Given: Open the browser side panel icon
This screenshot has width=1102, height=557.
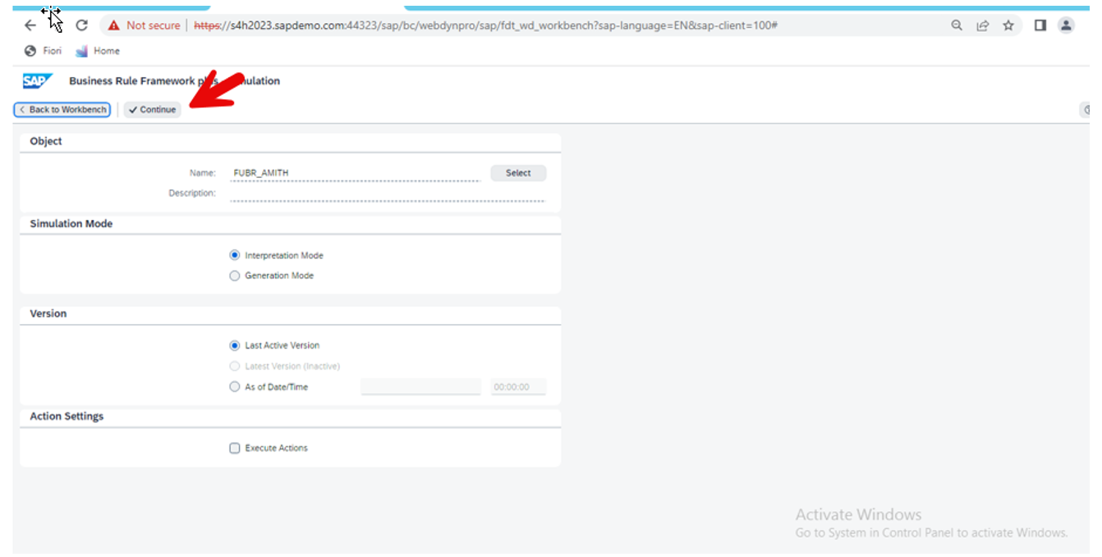Looking at the screenshot, I should [1040, 25].
